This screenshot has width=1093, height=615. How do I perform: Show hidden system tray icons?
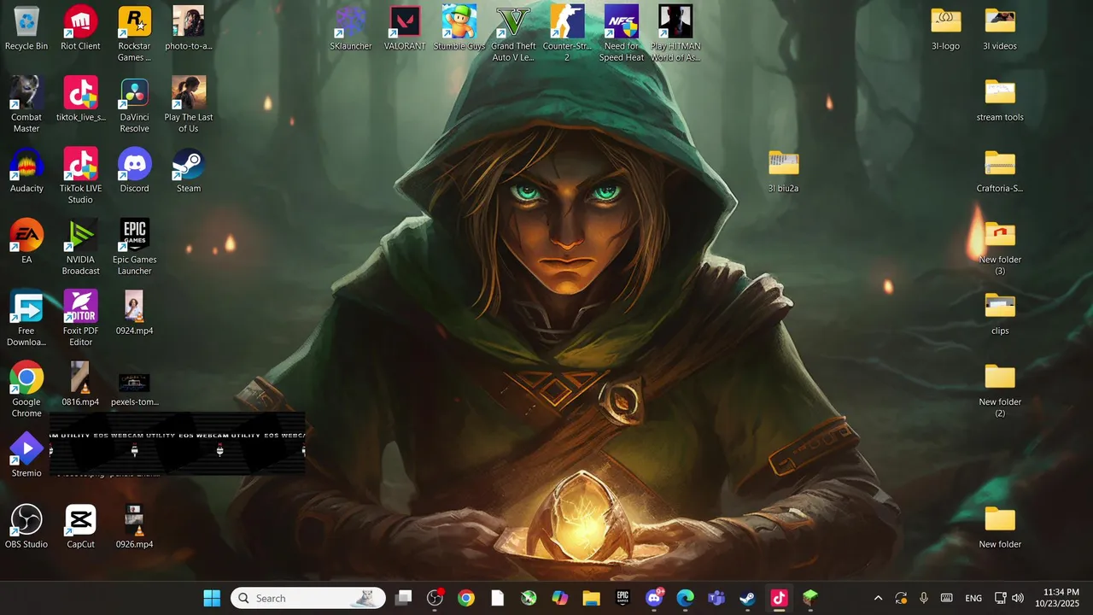click(878, 598)
